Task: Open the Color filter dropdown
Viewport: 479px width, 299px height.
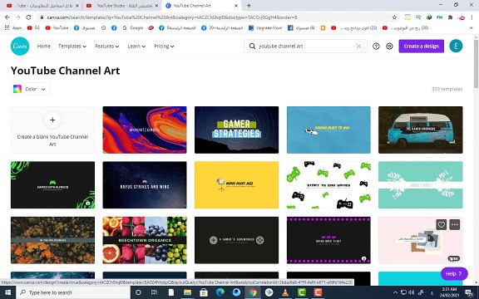Action: 30,89
